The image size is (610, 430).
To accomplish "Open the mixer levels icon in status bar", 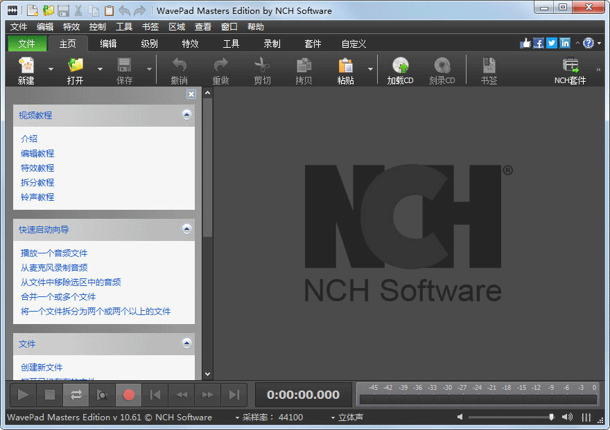I will click(x=586, y=417).
